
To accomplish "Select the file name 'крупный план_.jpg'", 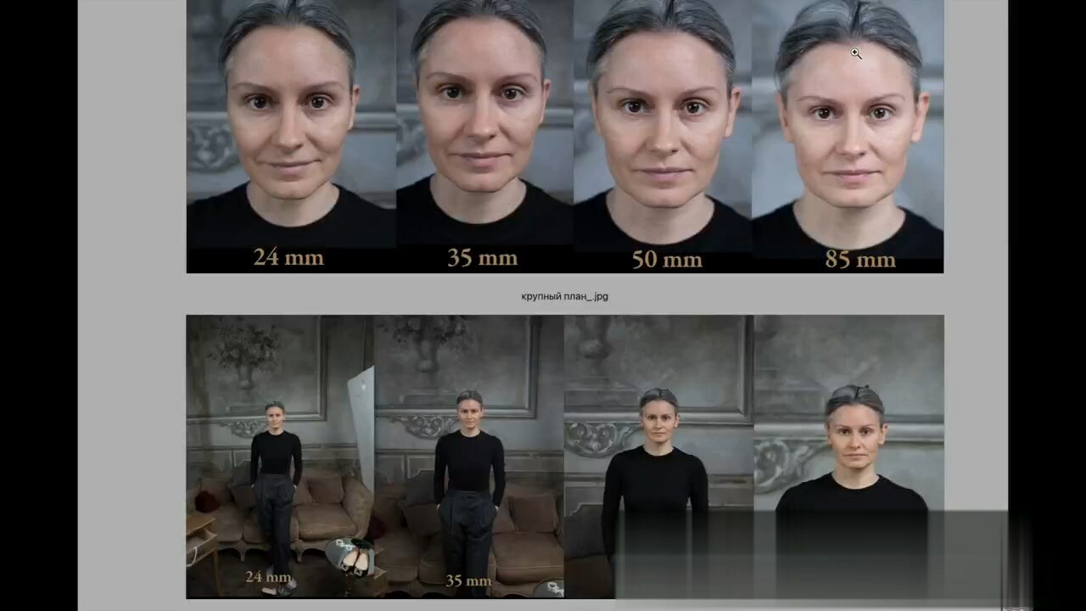I will [x=565, y=296].
